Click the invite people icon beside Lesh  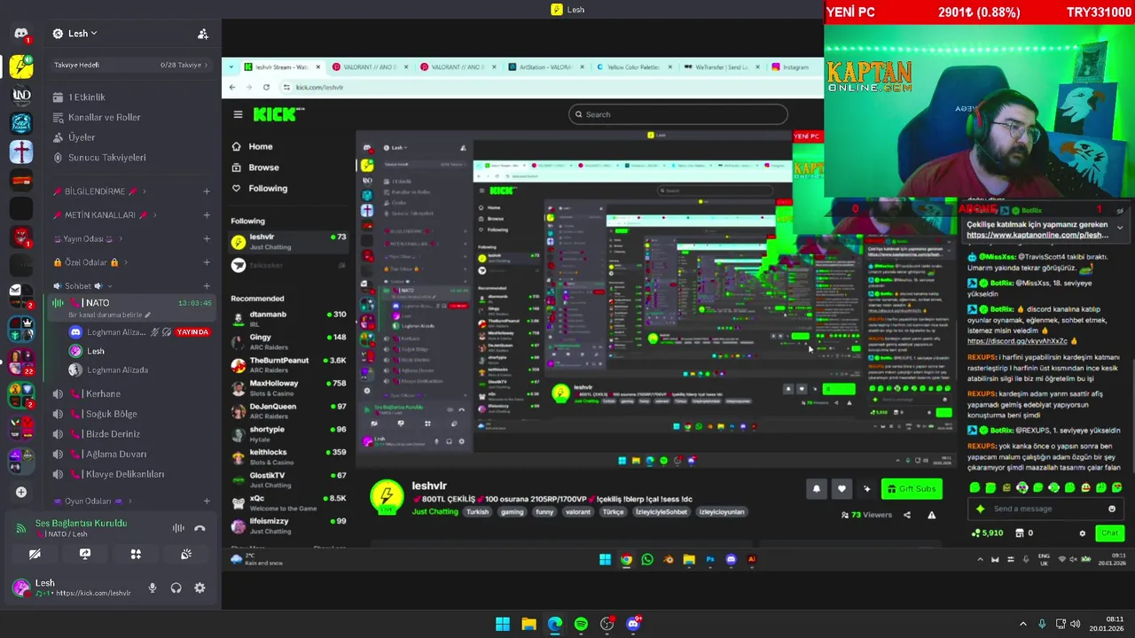203,34
